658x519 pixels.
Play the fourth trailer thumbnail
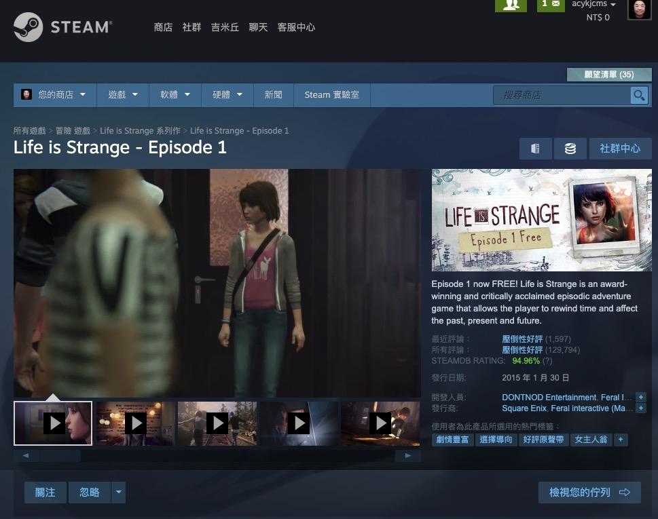299,423
